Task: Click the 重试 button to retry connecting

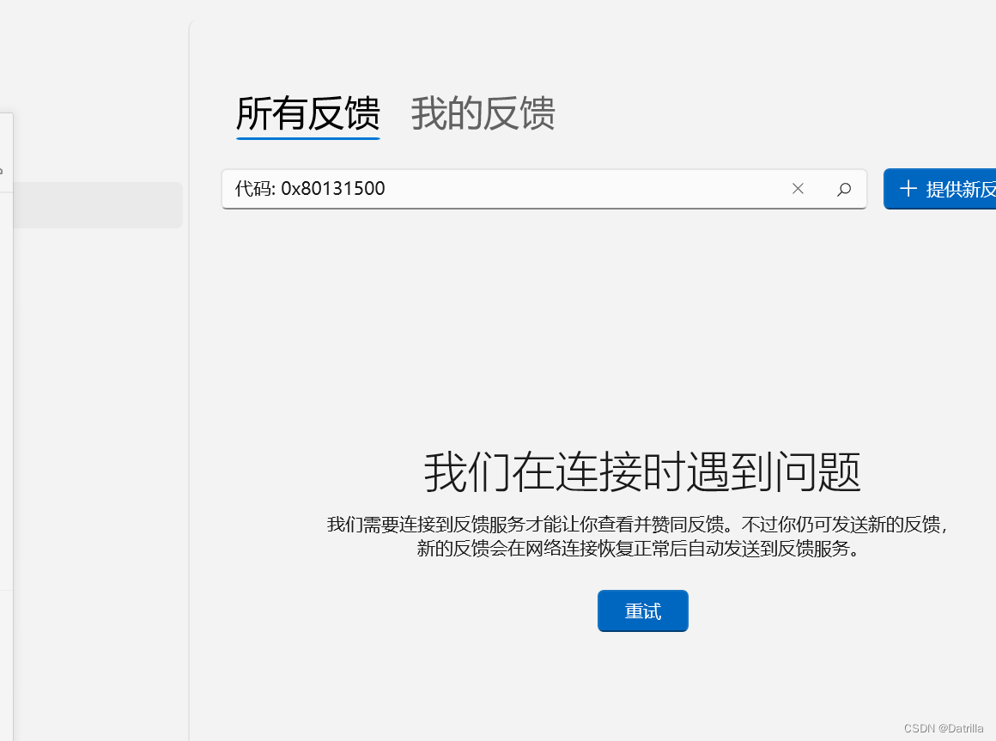Action: (642, 610)
